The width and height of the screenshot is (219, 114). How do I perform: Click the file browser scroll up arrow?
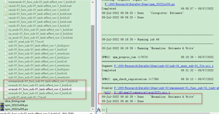click(x=93, y=2)
